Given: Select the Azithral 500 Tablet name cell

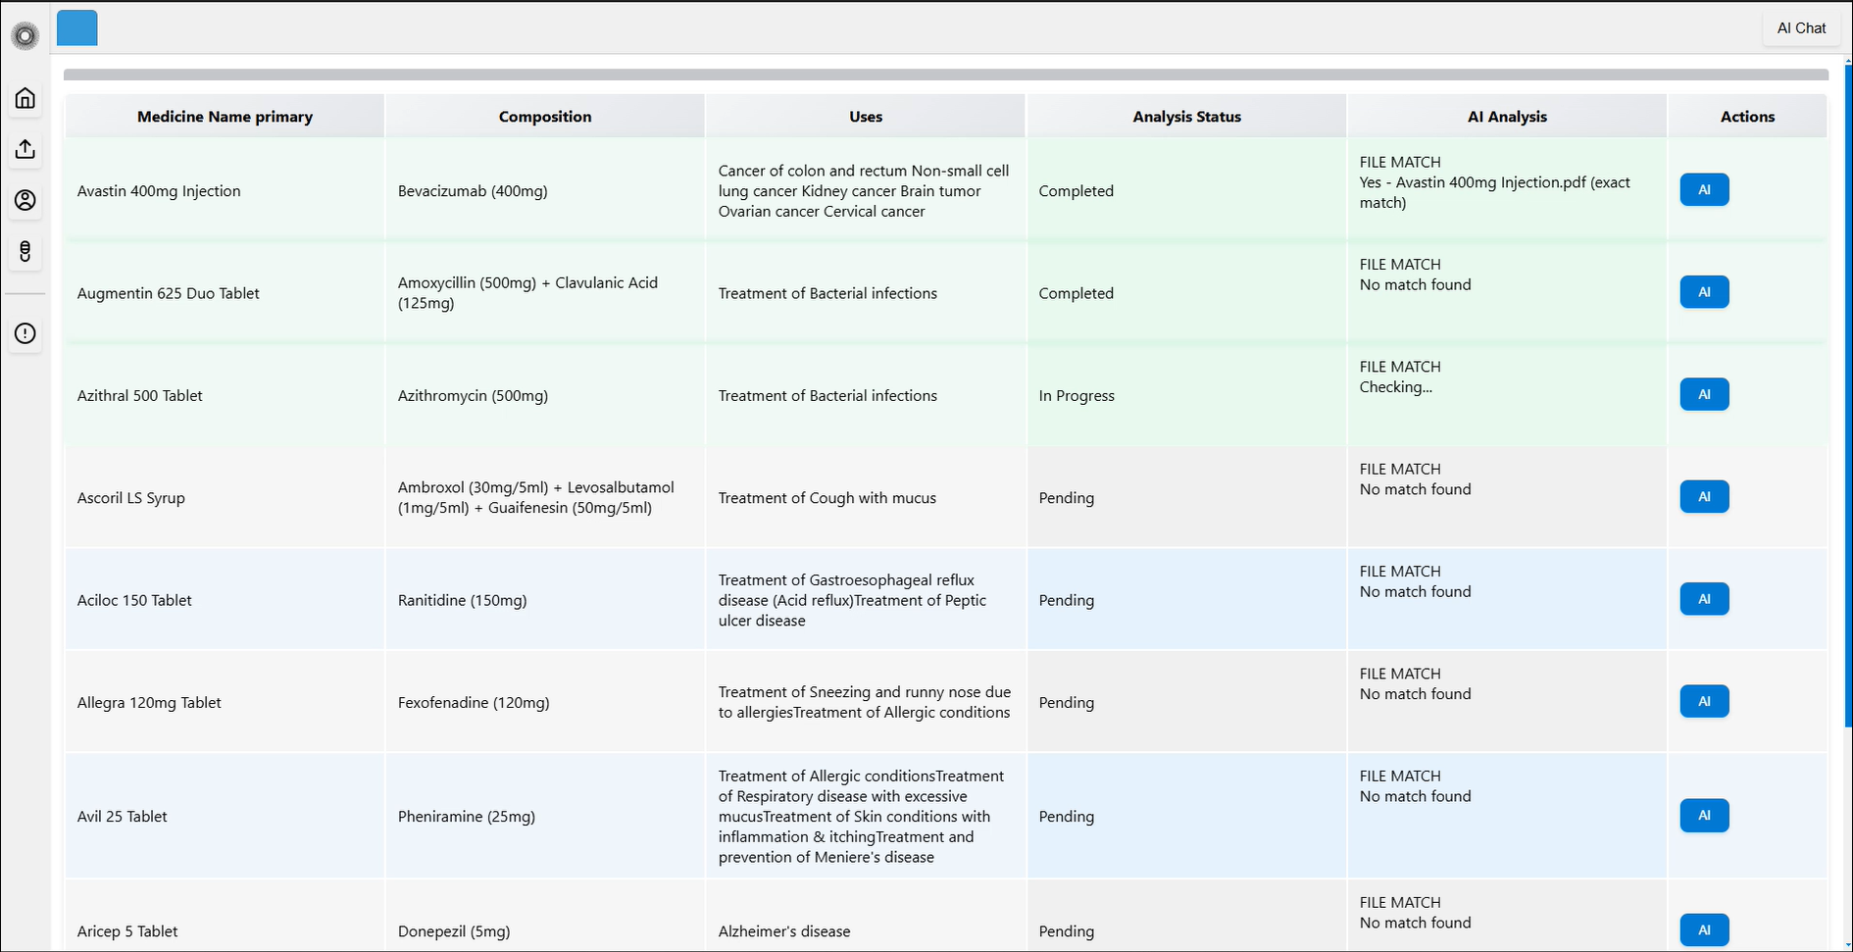Looking at the screenshot, I should click(225, 396).
